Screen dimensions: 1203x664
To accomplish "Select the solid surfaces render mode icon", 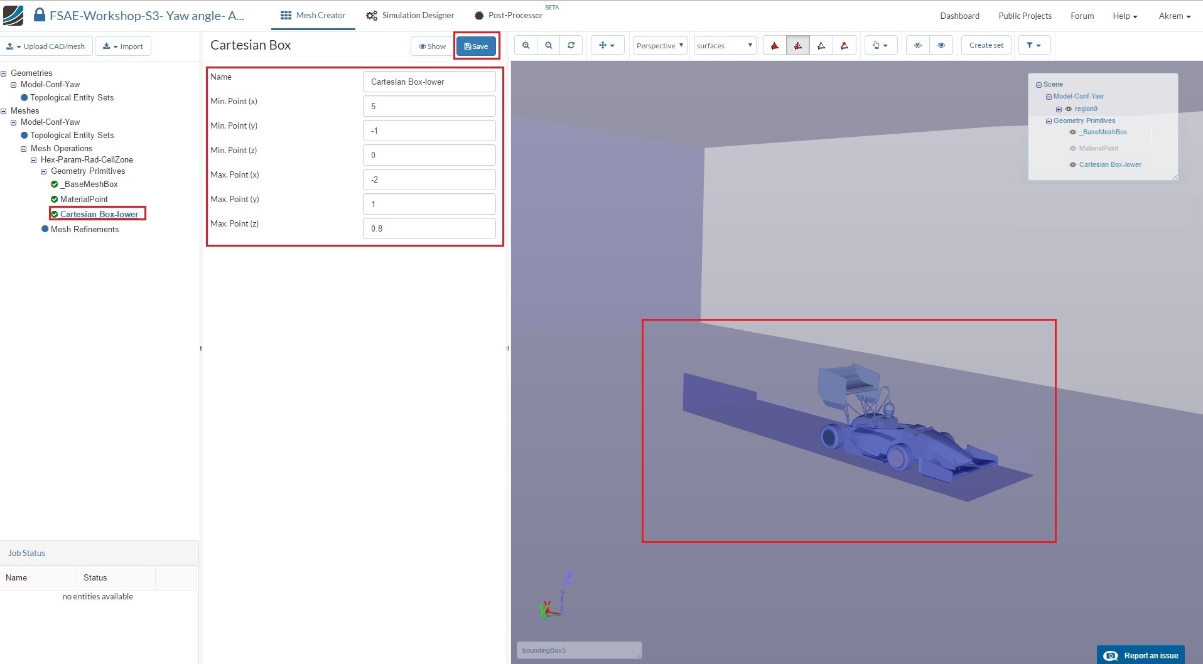I will [775, 46].
